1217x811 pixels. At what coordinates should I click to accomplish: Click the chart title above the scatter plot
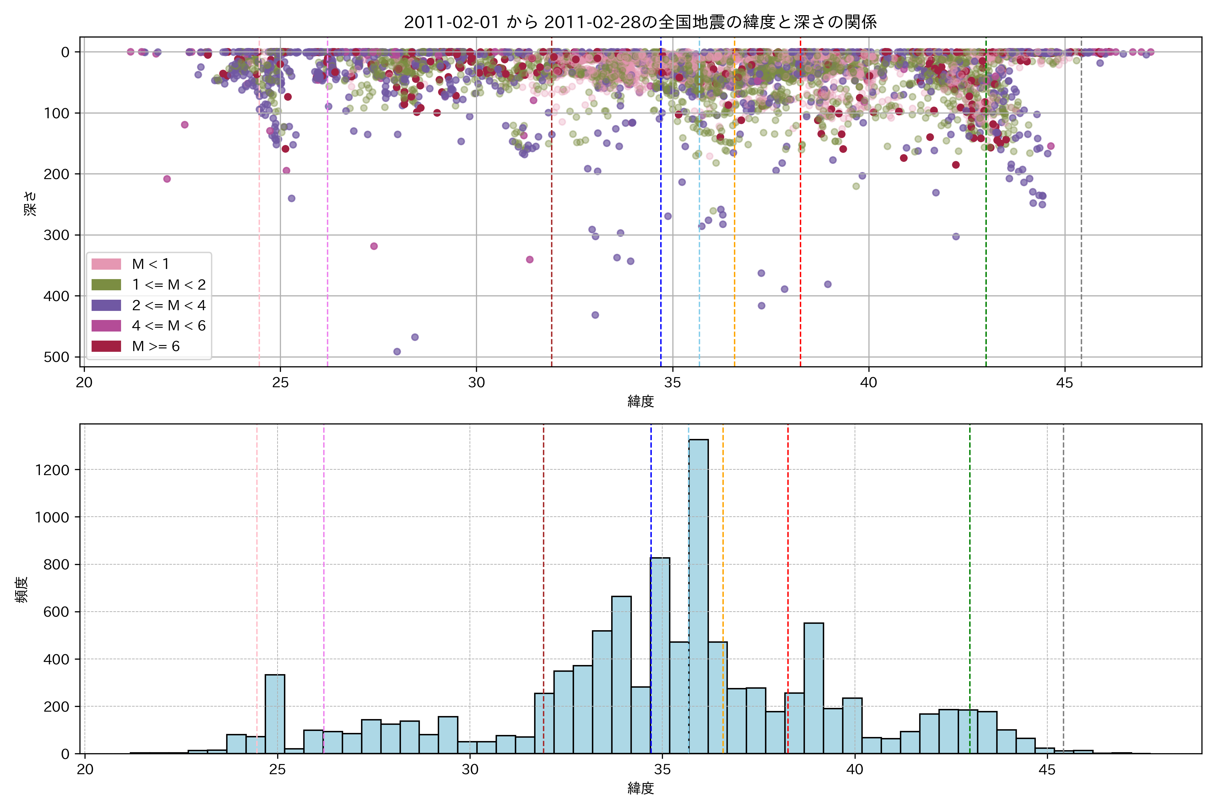coord(640,22)
